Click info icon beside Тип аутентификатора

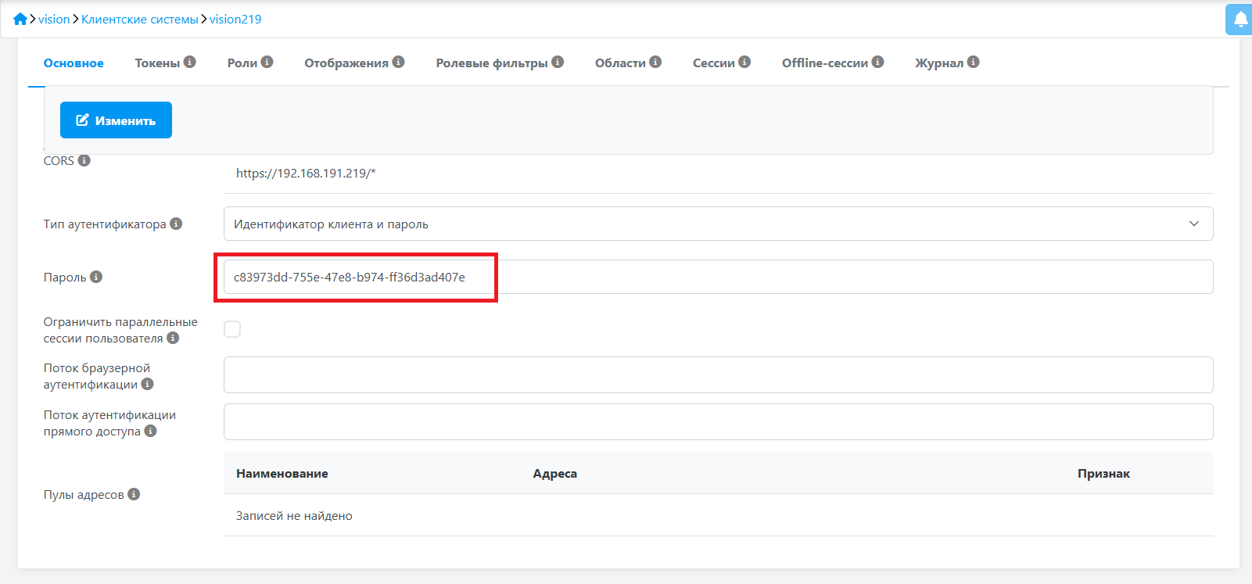pos(176,224)
